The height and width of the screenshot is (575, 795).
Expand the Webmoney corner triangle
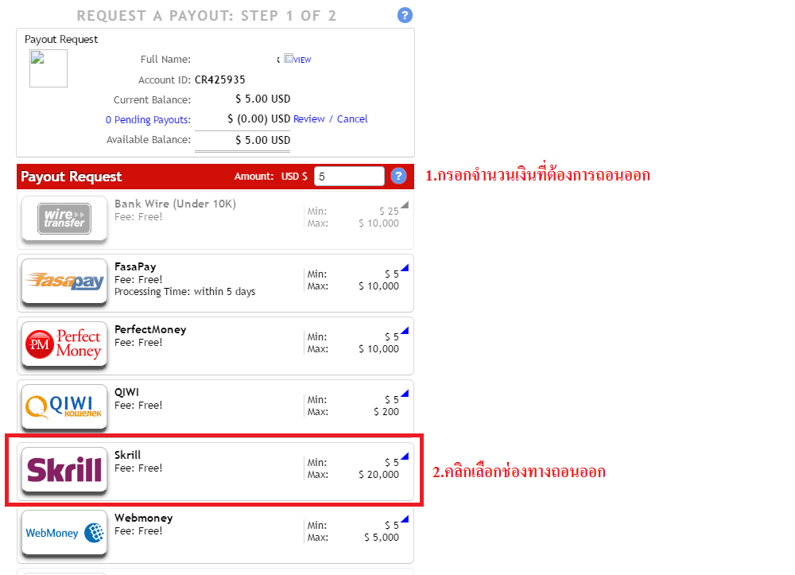405,519
